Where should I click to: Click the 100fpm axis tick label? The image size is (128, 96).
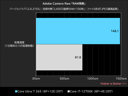93,79
